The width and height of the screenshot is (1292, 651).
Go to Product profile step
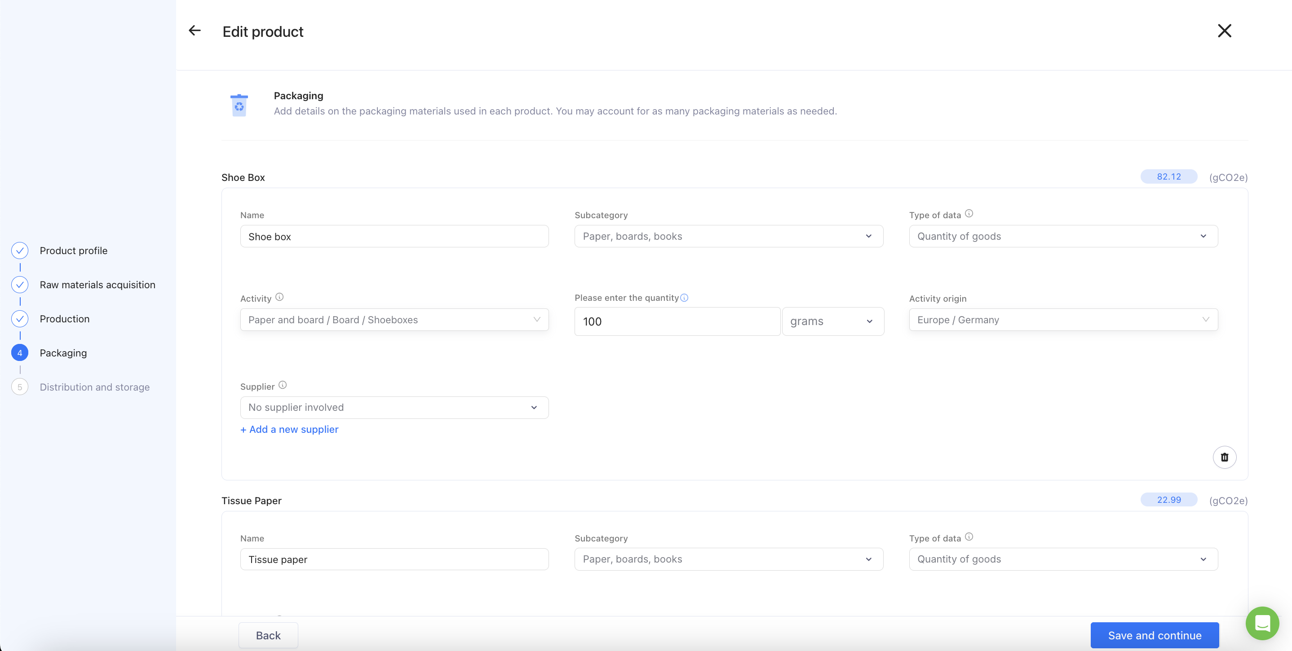73,251
